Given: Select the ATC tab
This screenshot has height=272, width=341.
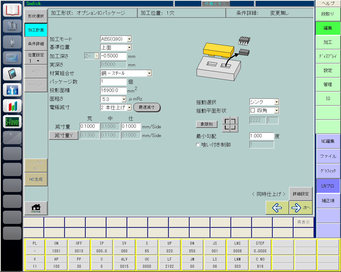Looking at the screenshot, I should (36, 71).
